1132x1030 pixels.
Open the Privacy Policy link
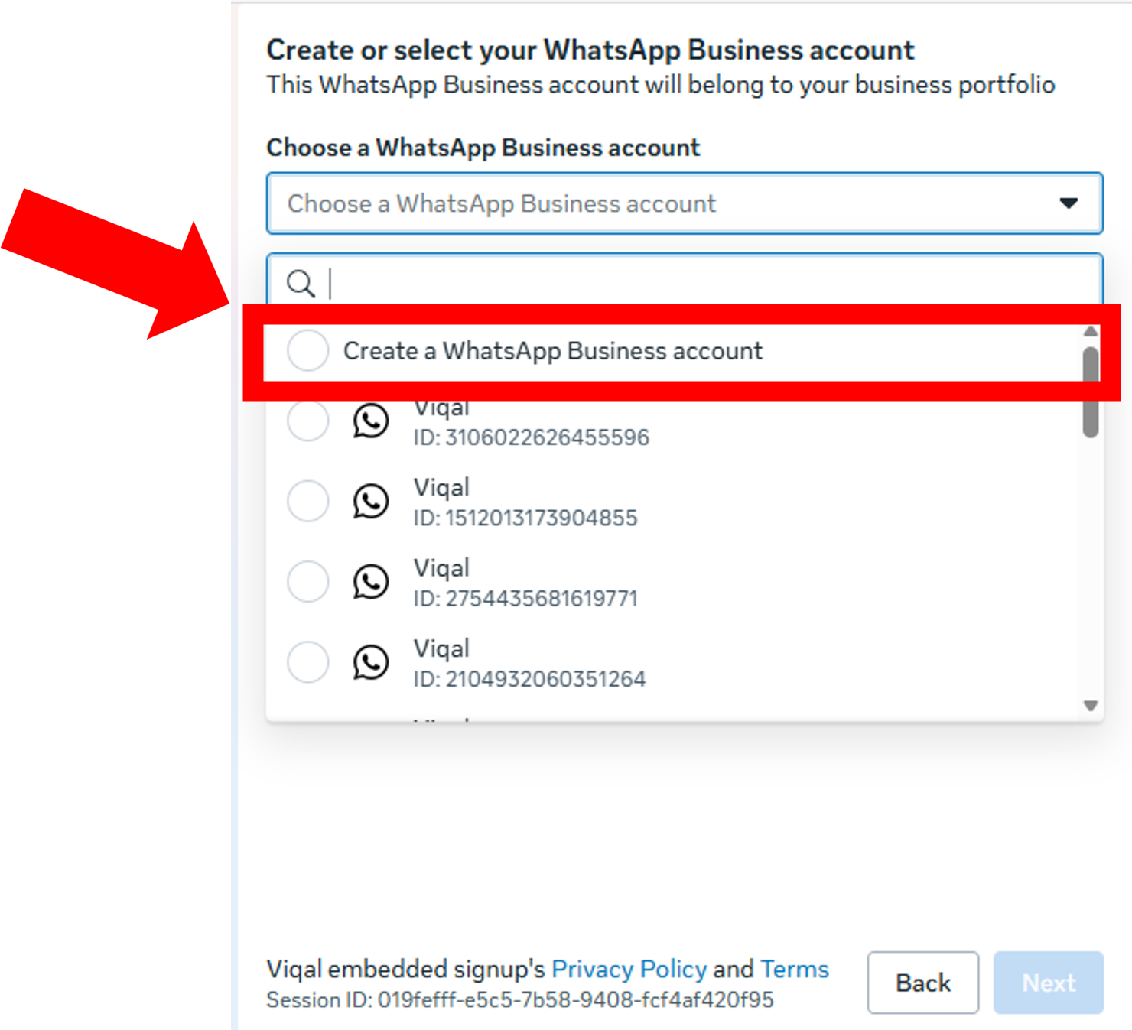629,969
